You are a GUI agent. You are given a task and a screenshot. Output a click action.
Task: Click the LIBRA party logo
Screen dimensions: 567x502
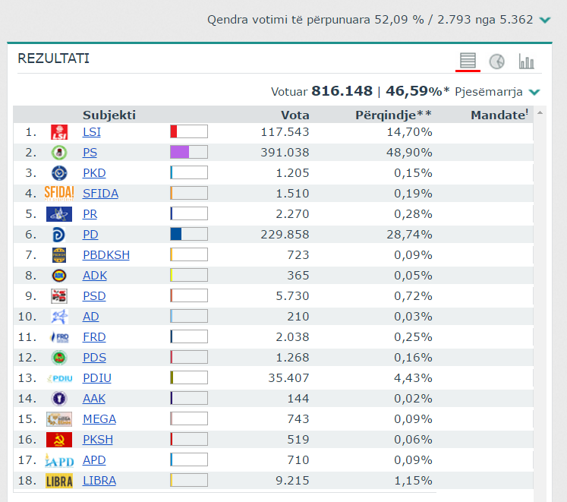click(x=59, y=481)
